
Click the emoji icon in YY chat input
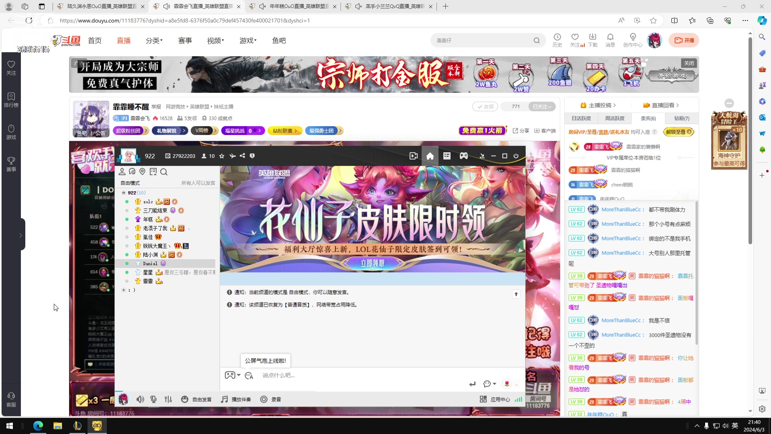point(249,375)
